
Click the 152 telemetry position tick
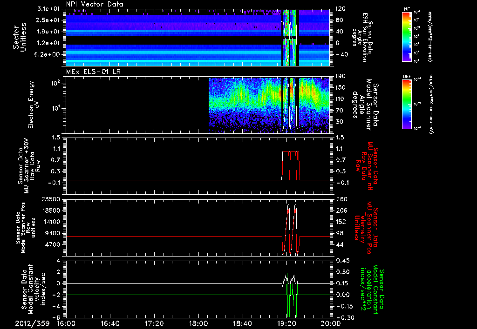pos(340,222)
